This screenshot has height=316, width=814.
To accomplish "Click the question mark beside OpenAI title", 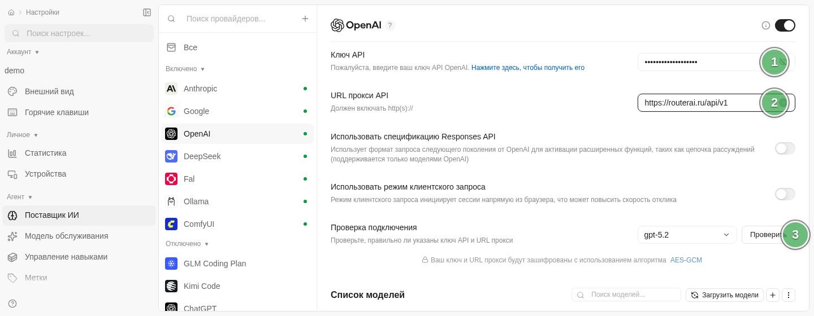I will [x=390, y=25].
